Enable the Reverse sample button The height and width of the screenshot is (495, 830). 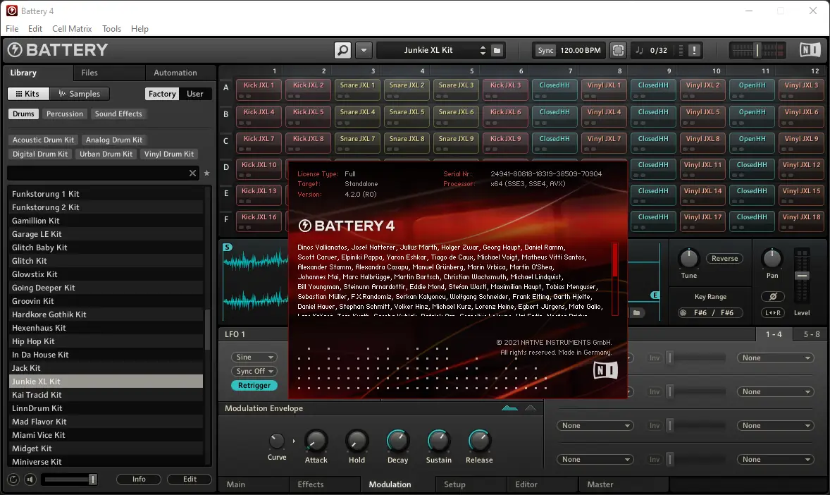click(x=724, y=259)
